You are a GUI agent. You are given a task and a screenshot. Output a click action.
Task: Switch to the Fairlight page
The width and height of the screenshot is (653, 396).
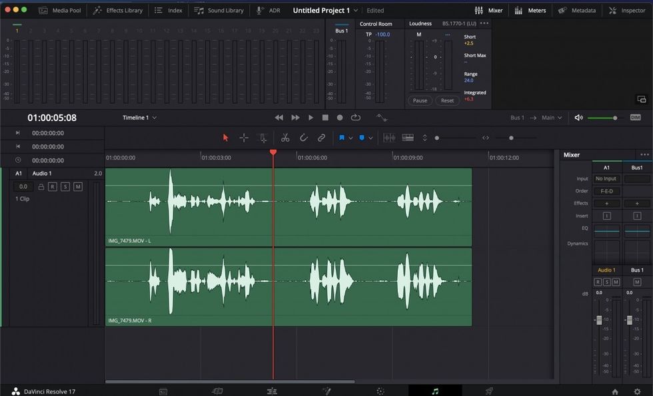435,391
